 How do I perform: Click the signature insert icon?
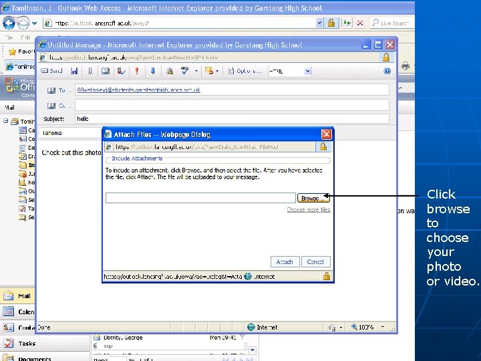(x=169, y=71)
